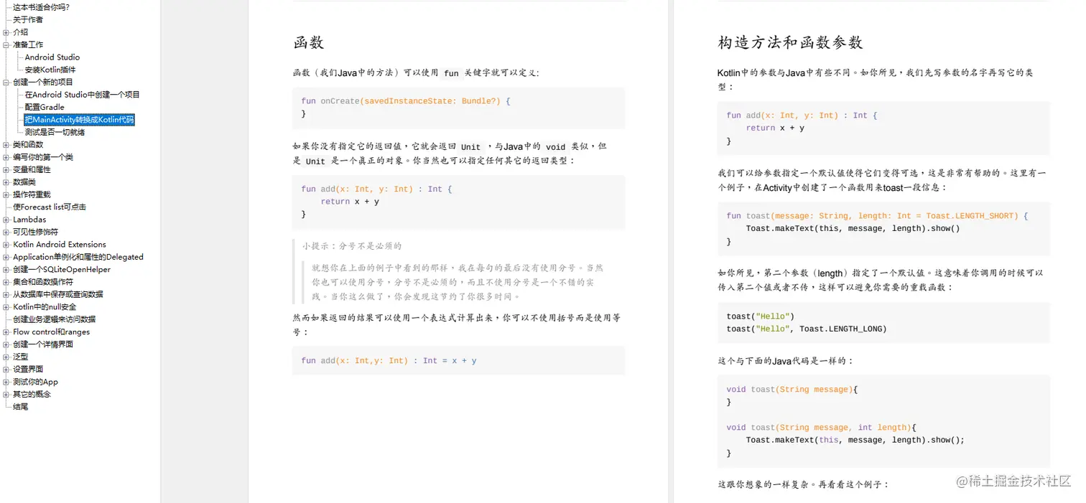Image resolution: width=1086 pixels, height=503 pixels.
Task: Click the 函数 page heading
Action: (x=309, y=42)
